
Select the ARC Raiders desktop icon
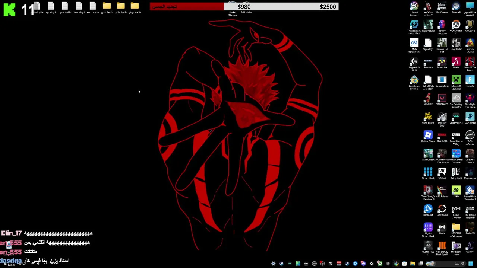(442, 192)
